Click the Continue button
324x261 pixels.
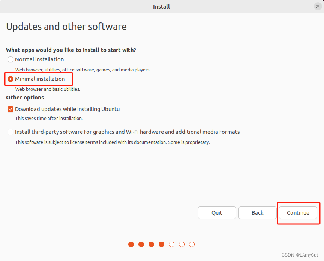[298, 213]
